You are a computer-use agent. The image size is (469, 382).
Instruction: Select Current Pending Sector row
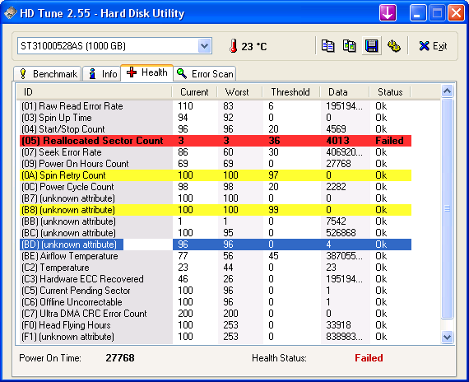coord(216,291)
